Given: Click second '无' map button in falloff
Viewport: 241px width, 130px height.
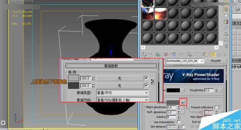Looking at the screenshot, I should [120, 86].
